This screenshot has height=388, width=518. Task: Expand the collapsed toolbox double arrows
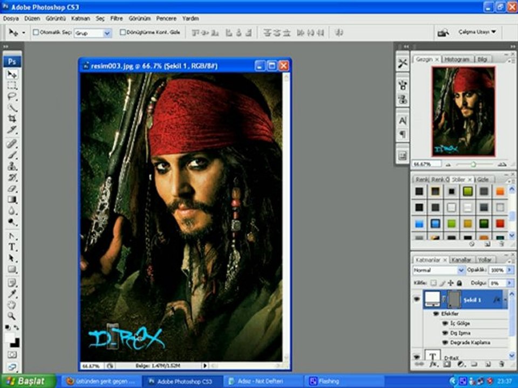(x=5, y=46)
